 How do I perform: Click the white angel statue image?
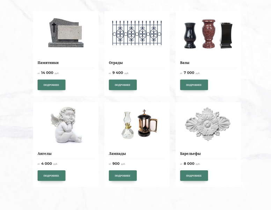click(66, 125)
